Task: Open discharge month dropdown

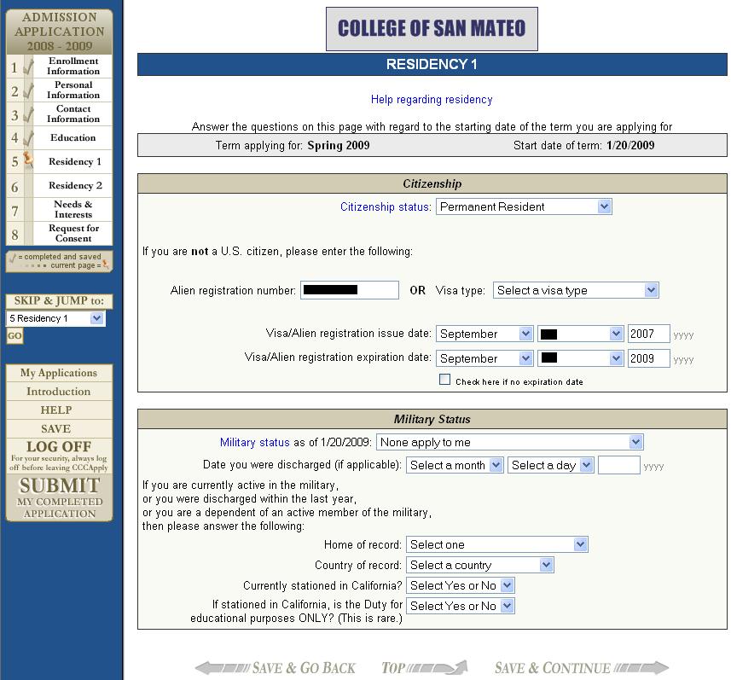Action: pos(455,465)
